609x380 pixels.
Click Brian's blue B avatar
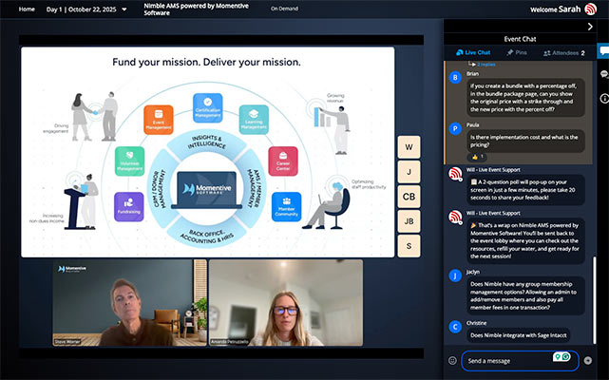pos(455,77)
